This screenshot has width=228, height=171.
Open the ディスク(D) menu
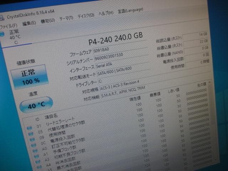[86, 15]
